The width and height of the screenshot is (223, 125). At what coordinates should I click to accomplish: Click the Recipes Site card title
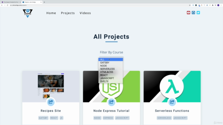[x=51, y=111]
